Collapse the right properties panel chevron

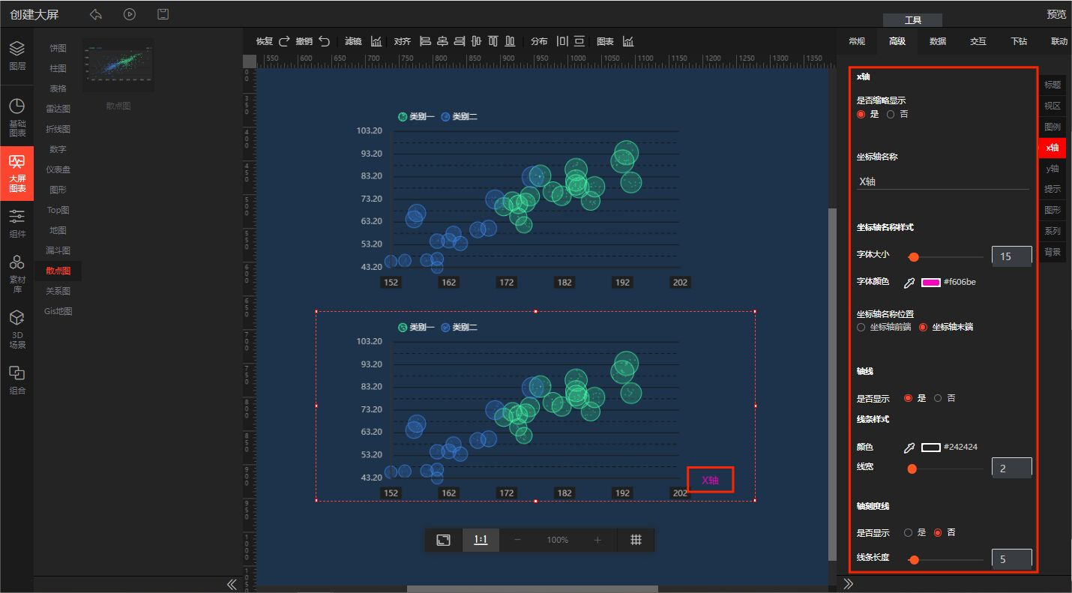point(849,584)
